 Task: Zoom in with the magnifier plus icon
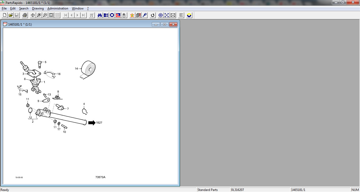39,15
